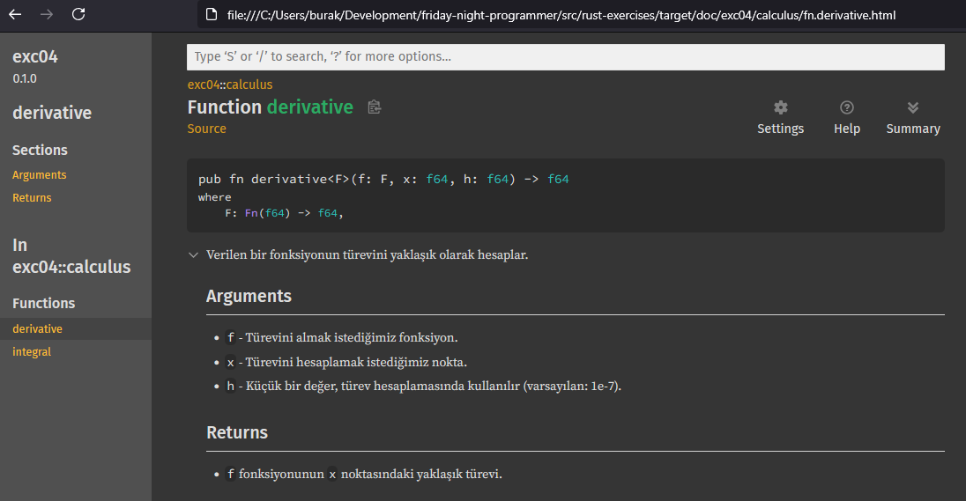Click the address bar file URL

[x=561, y=15]
